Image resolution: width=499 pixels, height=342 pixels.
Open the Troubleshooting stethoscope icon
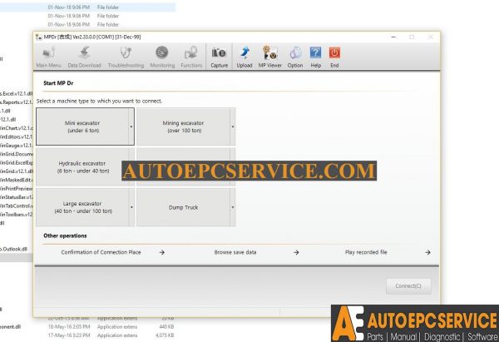pos(126,57)
